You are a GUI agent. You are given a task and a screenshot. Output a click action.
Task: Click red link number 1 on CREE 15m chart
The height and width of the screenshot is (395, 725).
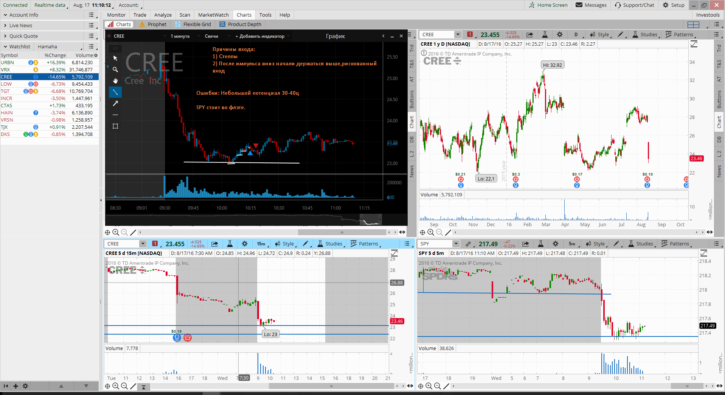click(x=155, y=244)
